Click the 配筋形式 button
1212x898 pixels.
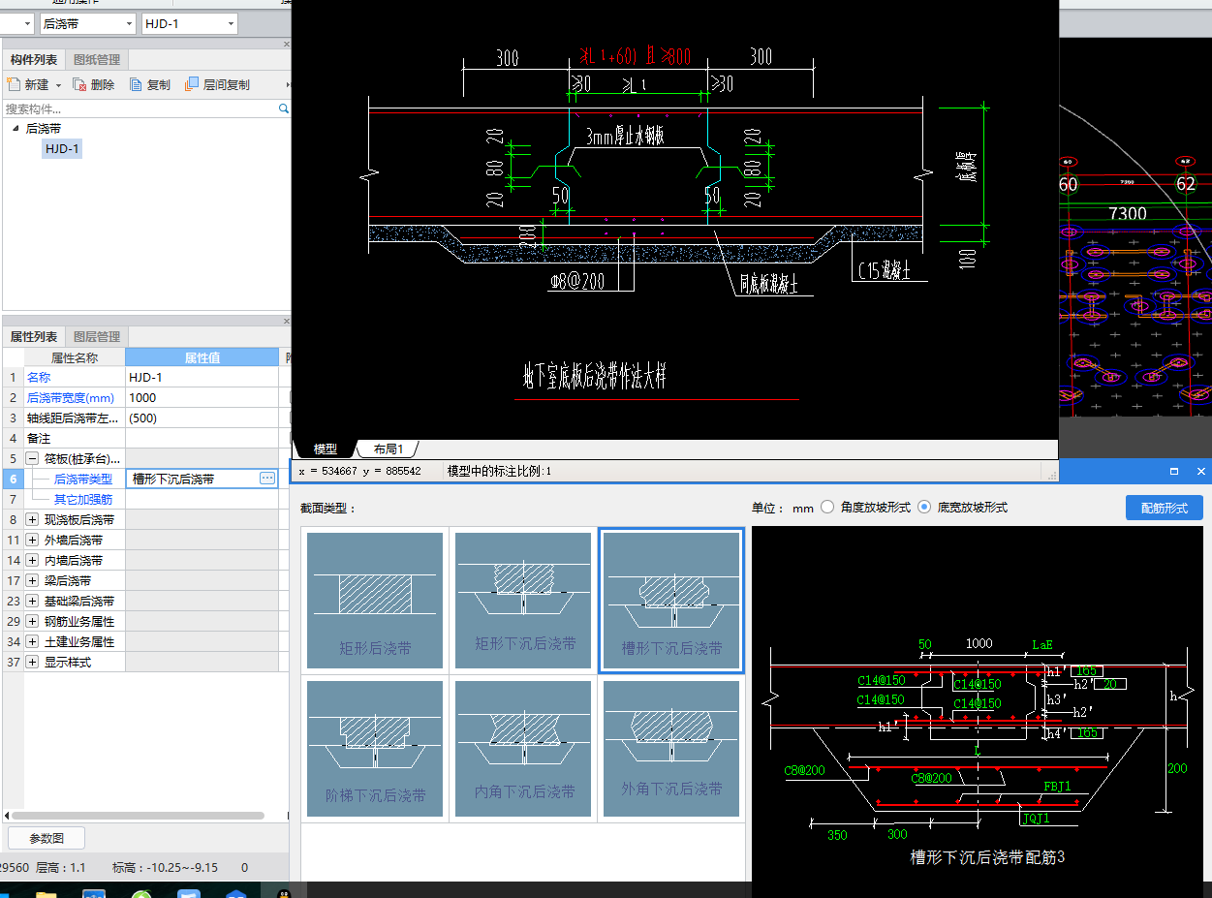point(1164,508)
